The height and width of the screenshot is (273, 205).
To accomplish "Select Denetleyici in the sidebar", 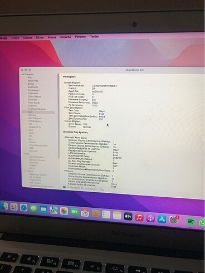I will (33, 90).
